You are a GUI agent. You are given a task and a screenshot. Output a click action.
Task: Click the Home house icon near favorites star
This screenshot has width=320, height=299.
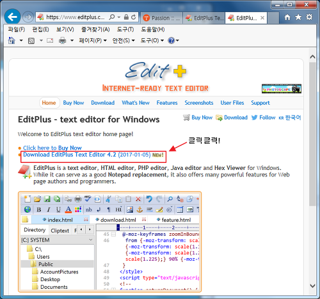[x=287, y=17]
